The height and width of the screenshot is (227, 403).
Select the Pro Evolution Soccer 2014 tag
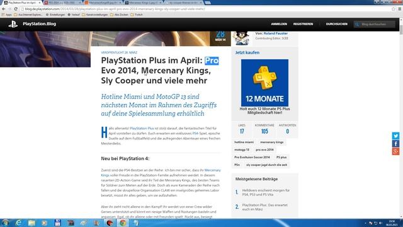[x=252, y=157]
